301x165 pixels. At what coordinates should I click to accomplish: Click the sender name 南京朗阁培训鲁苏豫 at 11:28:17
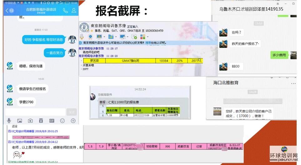[91, 49]
